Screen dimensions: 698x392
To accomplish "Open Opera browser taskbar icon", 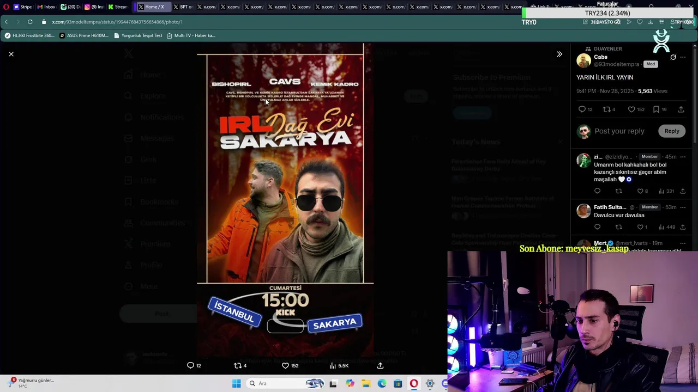I will coord(414,384).
